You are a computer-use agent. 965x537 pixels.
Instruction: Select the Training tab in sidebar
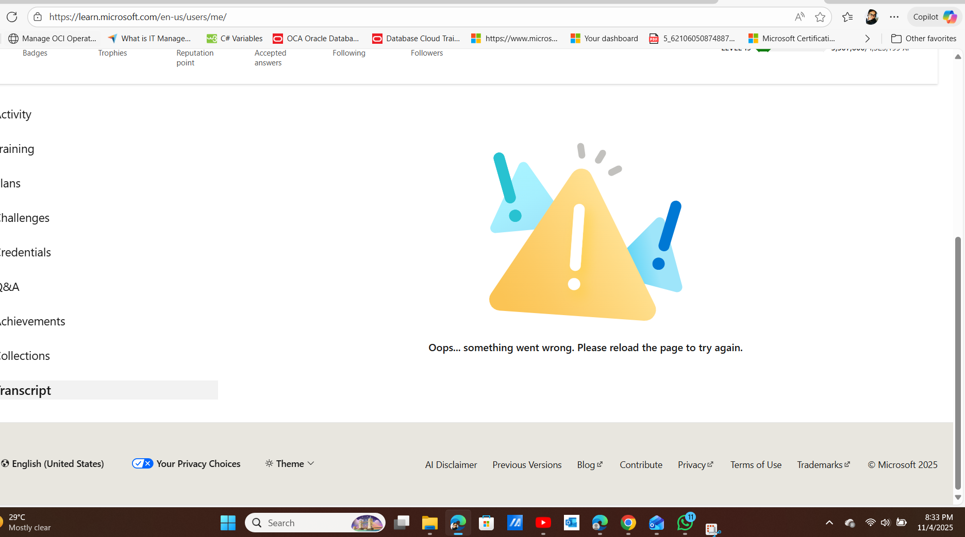point(17,149)
